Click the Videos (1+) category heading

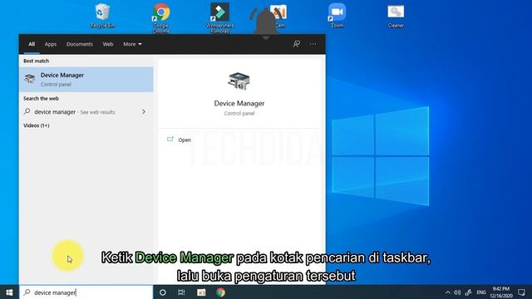point(37,125)
